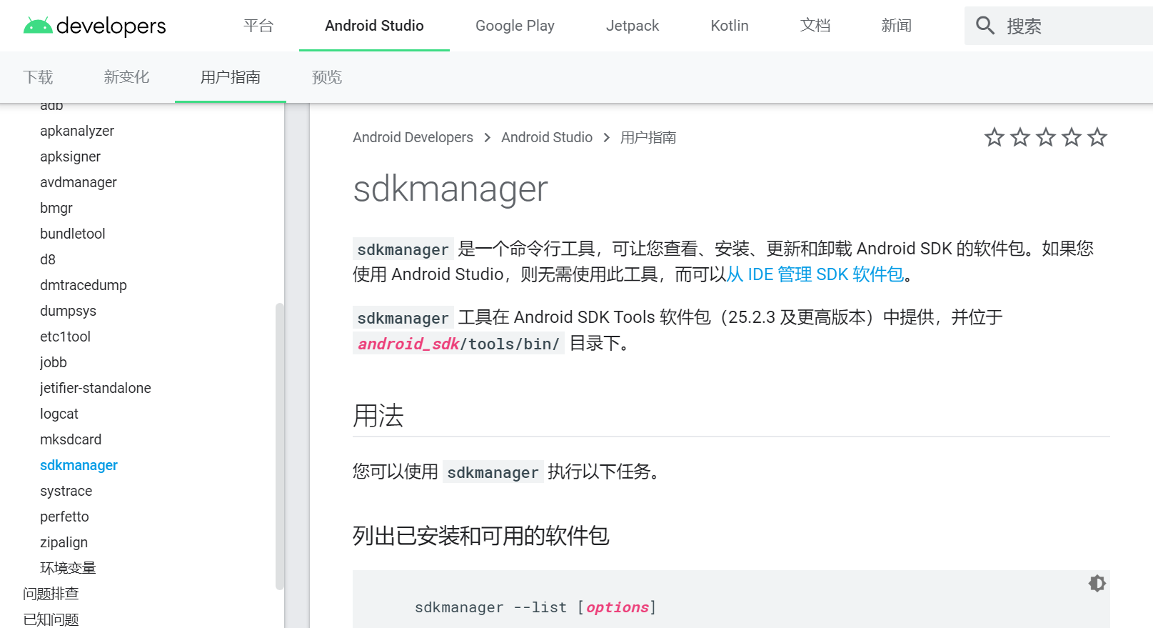1153x628 pixels.
Task: Open avdmanager in the sidebar
Action: tap(79, 182)
